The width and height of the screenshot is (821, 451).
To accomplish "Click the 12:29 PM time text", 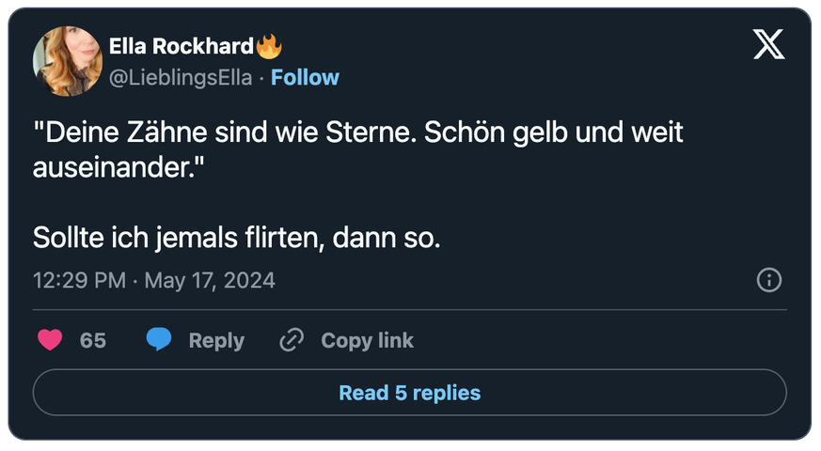I will [78, 280].
